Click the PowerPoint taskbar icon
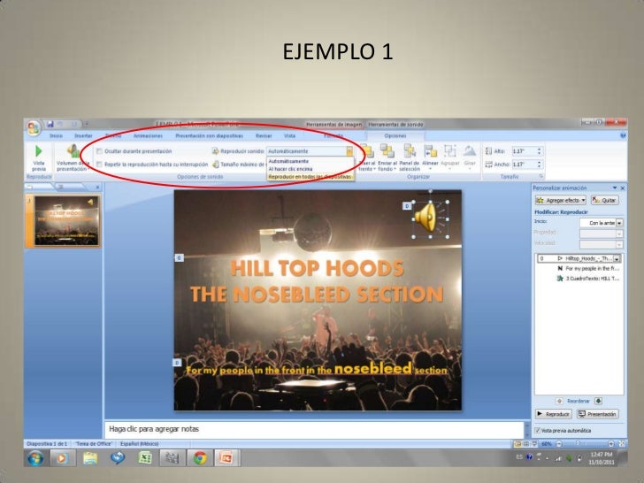The image size is (644, 483). tap(226, 458)
